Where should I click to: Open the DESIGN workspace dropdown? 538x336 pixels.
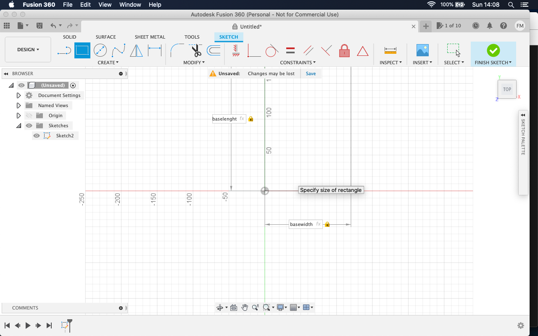click(x=28, y=50)
